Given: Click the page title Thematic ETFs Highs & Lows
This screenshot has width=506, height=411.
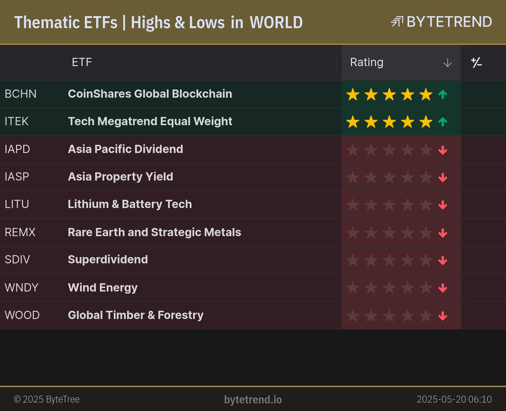Looking at the screenshot, I should 159,22.
